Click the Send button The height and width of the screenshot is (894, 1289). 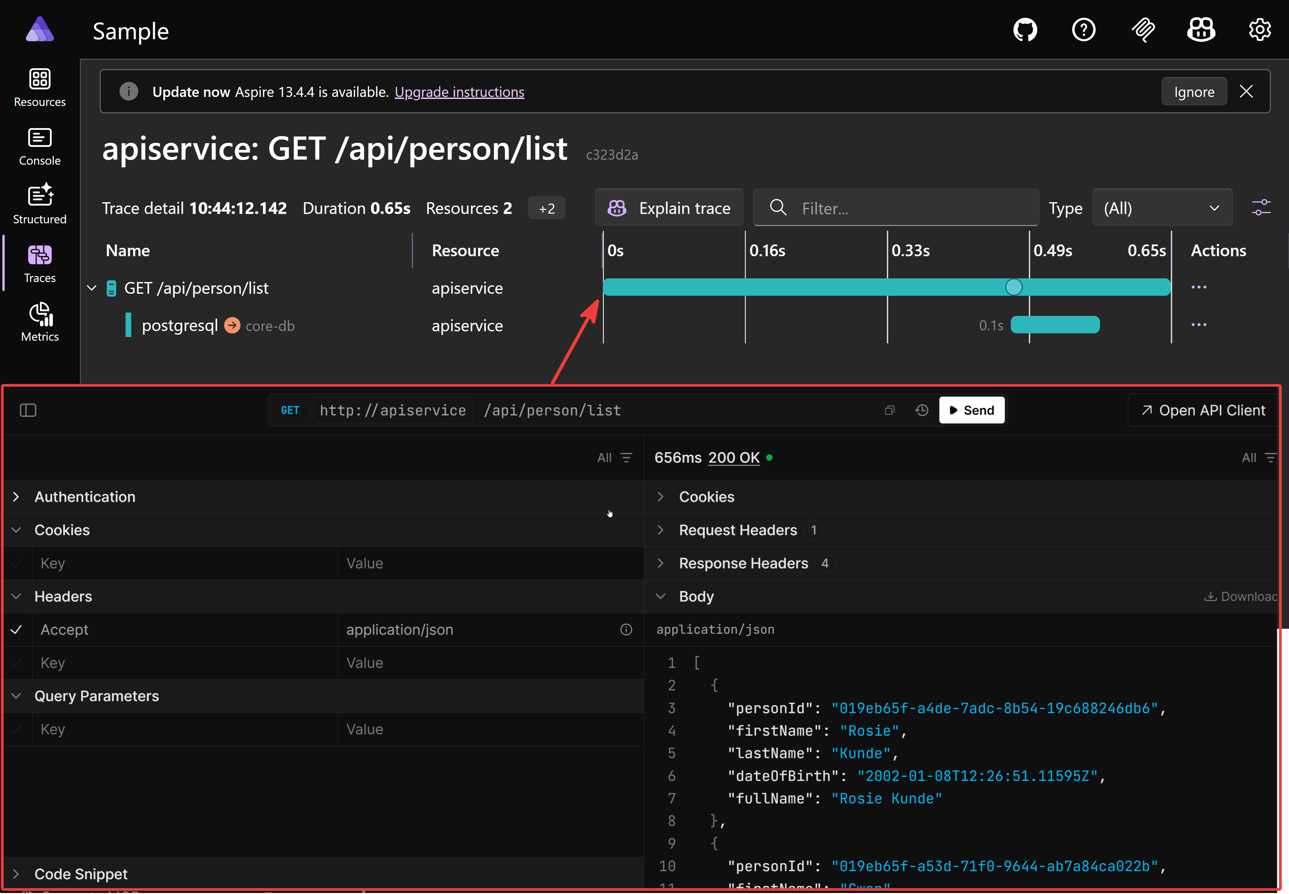971,410
